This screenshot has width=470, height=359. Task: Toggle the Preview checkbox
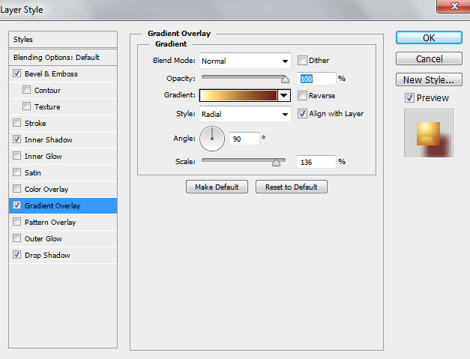pyautogui.click(x=409, y=97)
